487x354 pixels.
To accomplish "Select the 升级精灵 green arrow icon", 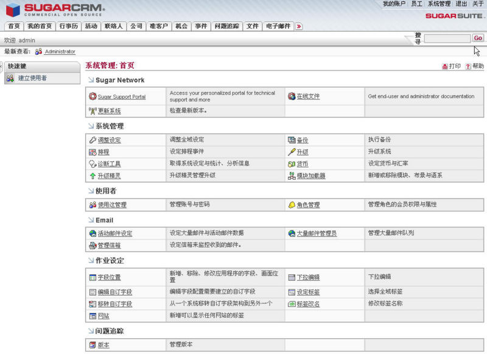I will (x=91, y=175).
